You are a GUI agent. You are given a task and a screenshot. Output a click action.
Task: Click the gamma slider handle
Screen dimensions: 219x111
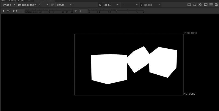(x=116, y=10)
